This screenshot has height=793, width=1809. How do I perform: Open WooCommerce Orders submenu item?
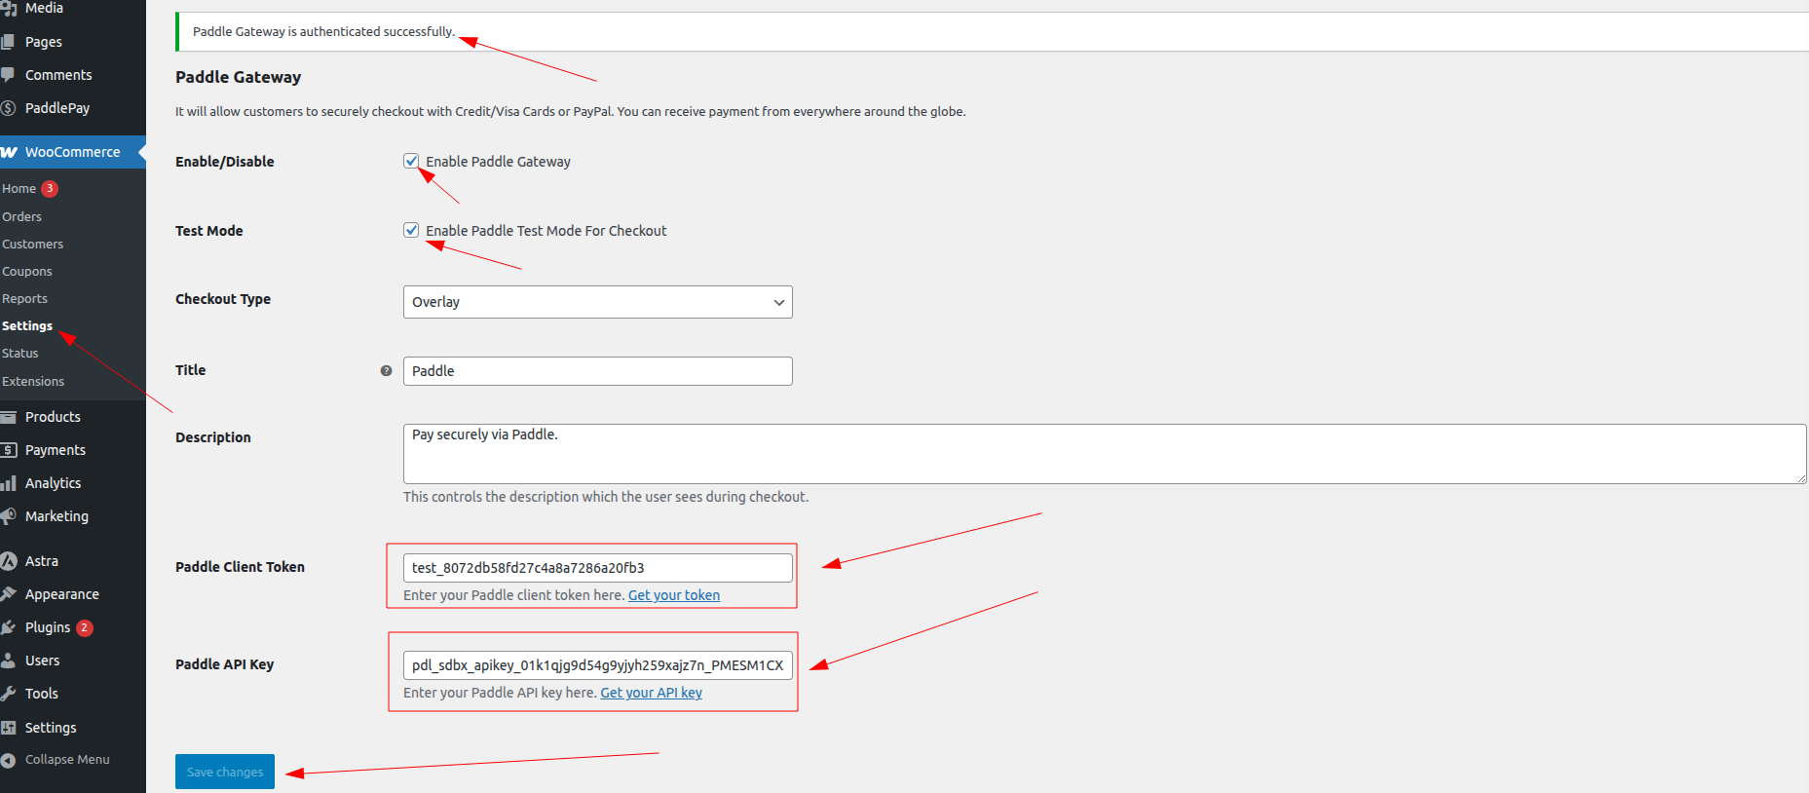click(x=21, y=217)
